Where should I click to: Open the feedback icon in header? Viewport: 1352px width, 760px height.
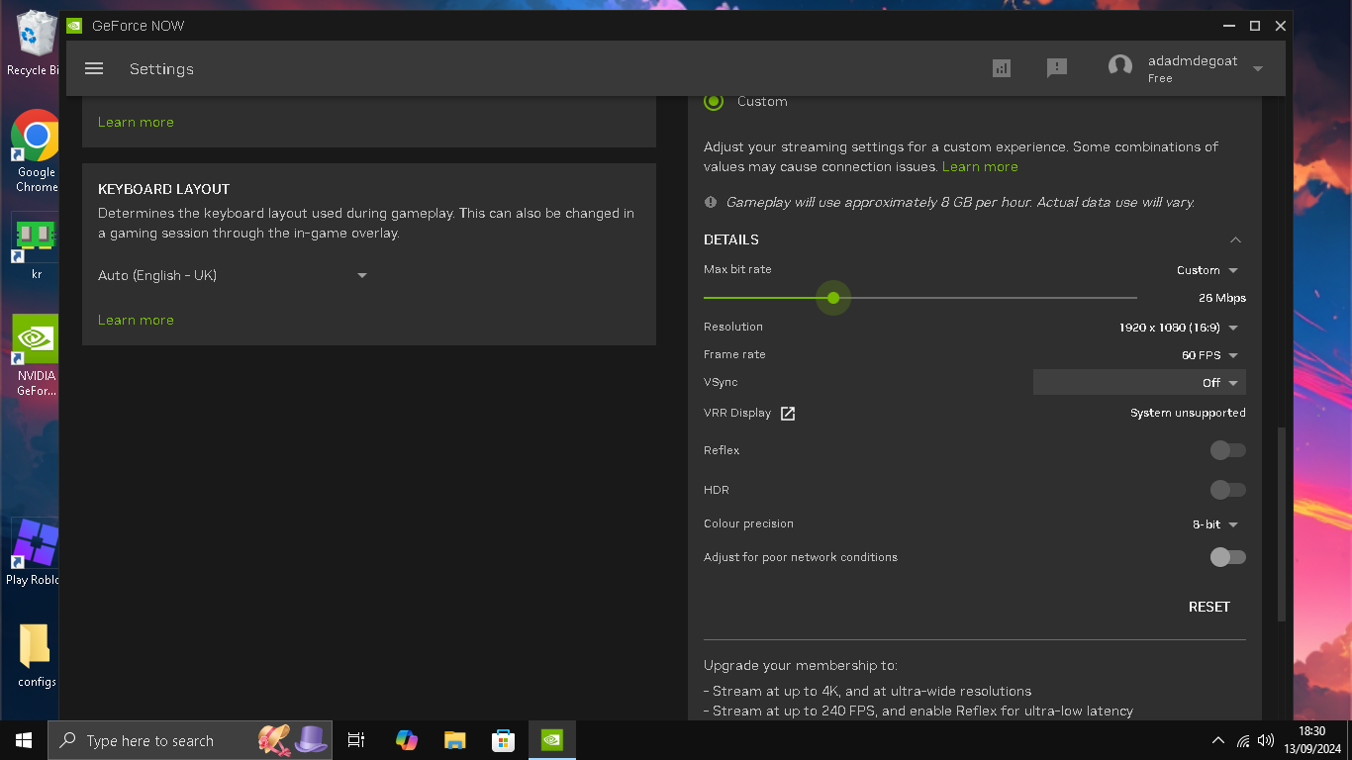coord(1057,68)
